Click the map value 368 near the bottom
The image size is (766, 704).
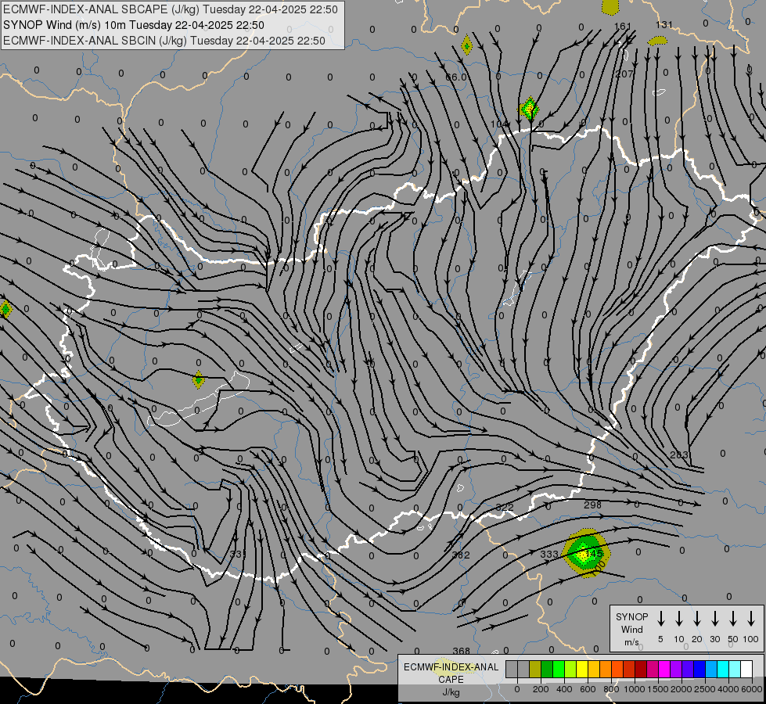point(461,651)
